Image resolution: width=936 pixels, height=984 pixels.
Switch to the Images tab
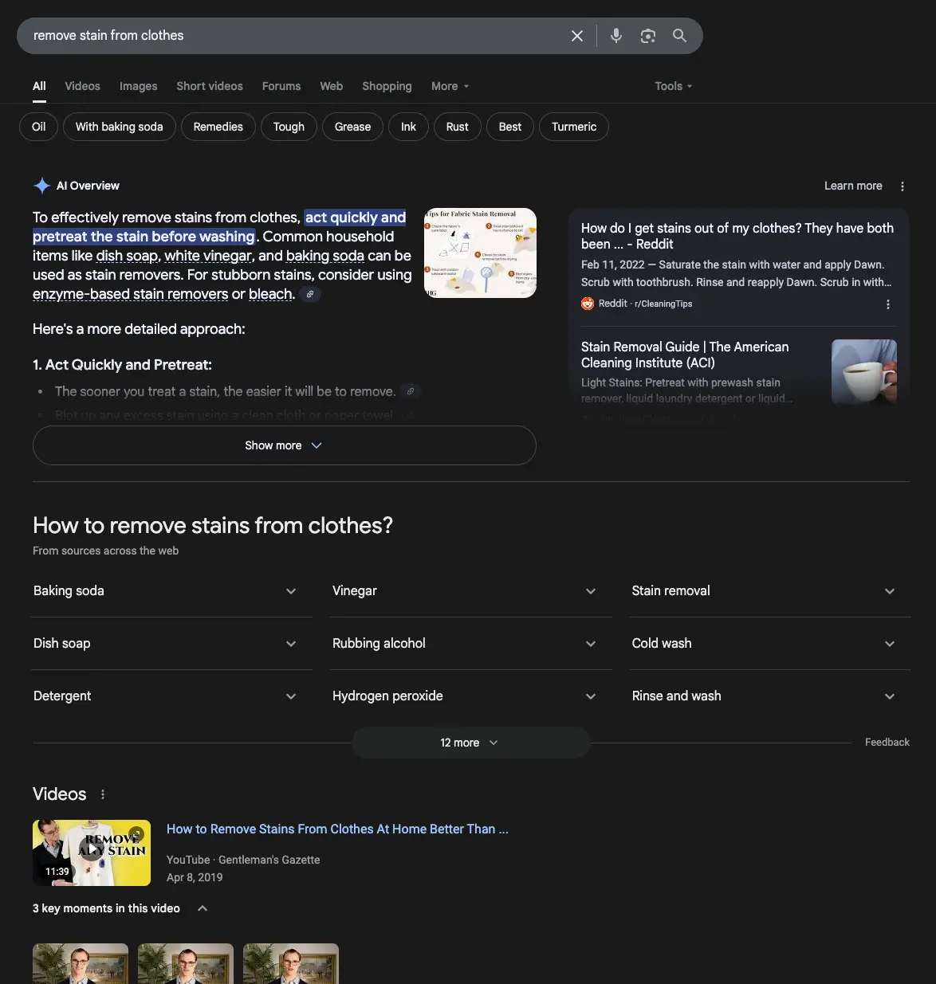pyautogui.click(x=139, y=86)
